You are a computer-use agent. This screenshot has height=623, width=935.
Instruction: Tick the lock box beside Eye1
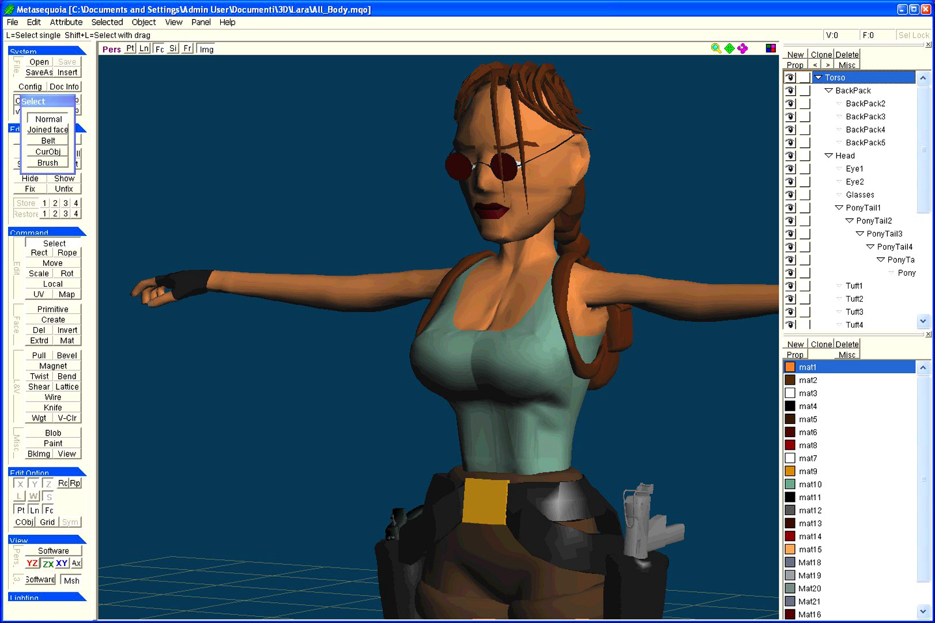(x=805, y=168)
